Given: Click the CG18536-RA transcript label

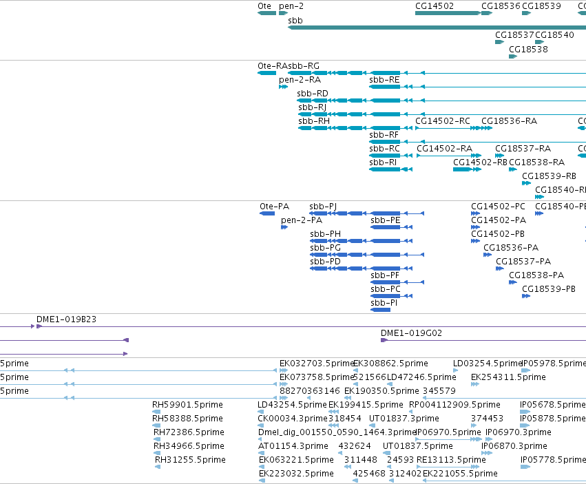Looking at the screenshot, I should tap(509, 121).
